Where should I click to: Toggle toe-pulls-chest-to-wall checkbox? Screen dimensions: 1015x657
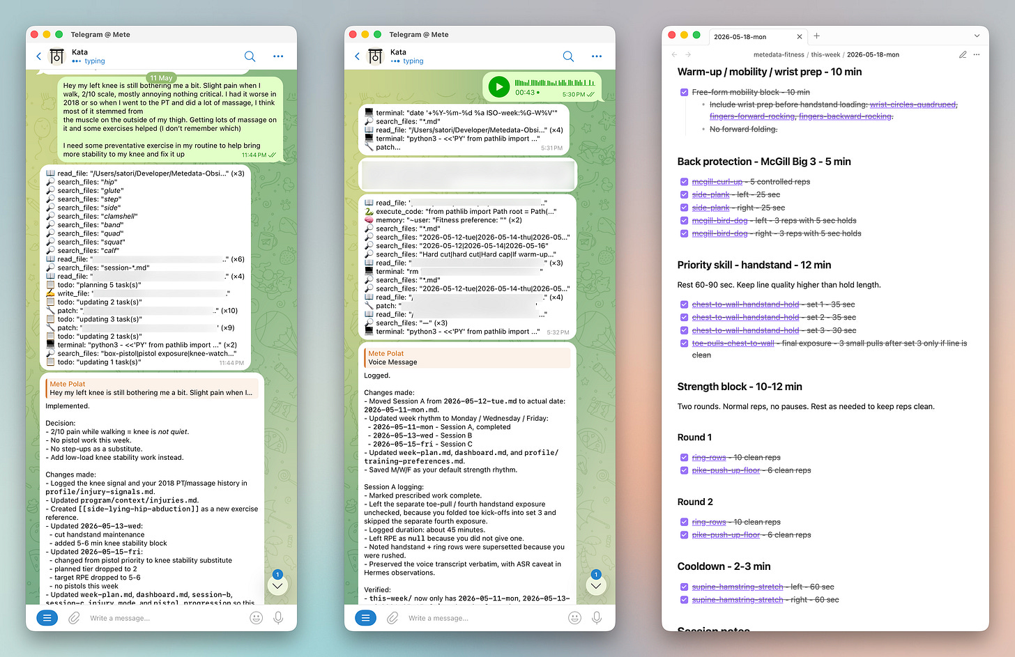[684, 343]
